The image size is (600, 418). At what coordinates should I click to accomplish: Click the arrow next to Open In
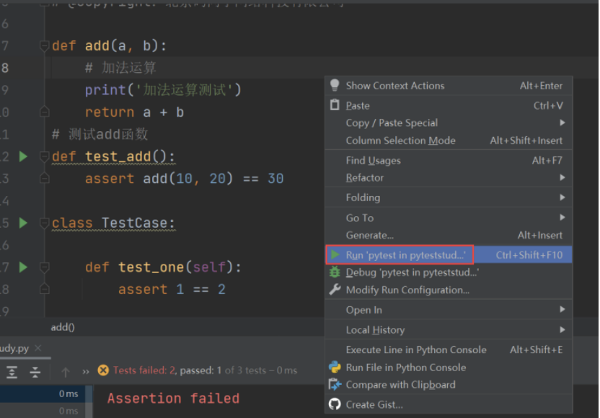pyautogui.click(x=562, y=309)
